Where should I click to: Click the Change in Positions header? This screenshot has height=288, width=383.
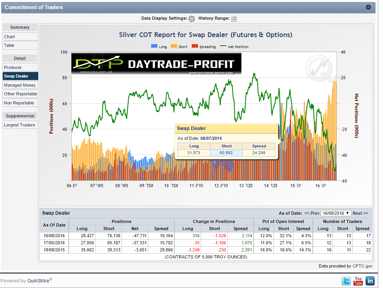click(214, 221)
